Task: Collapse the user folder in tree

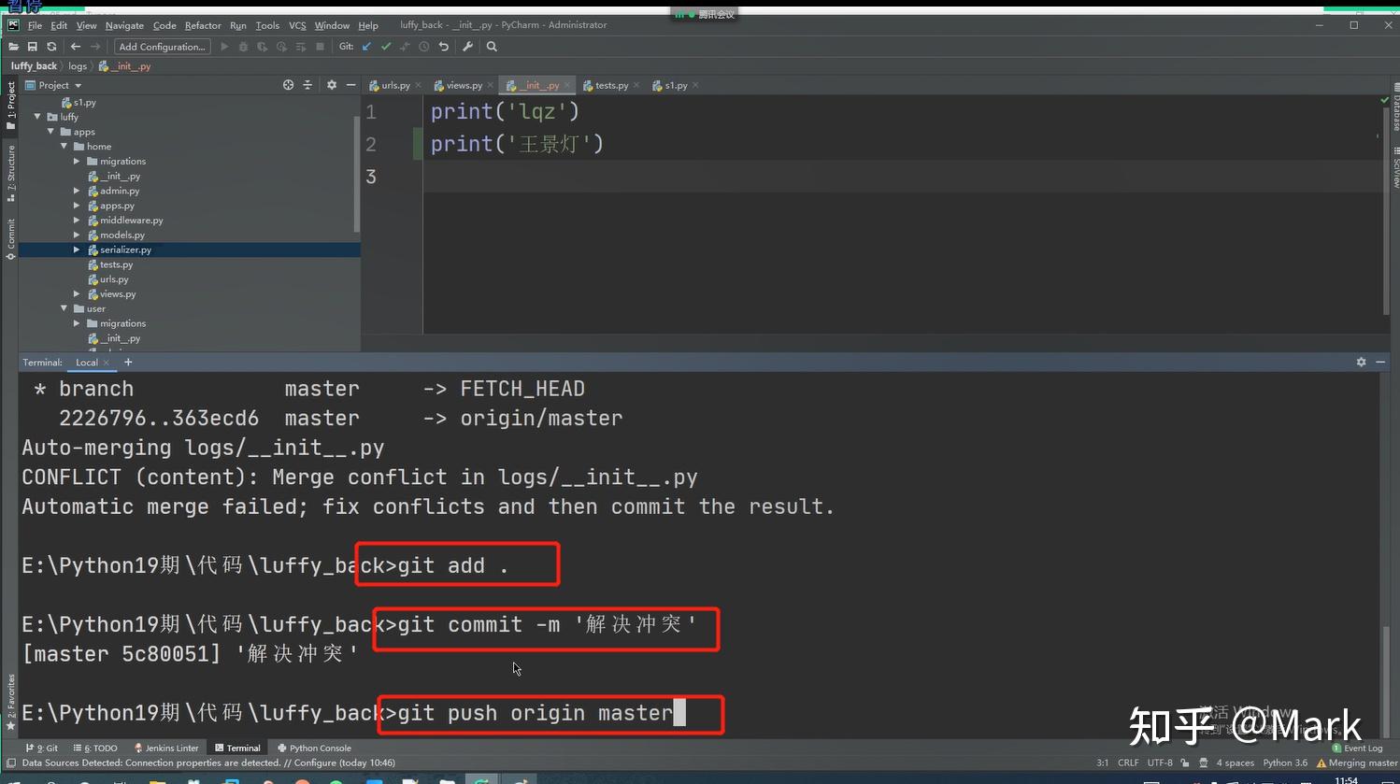Action: pyautogui.click(x=64, y=308)
